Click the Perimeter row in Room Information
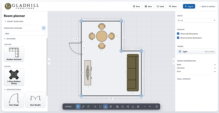Image resolution: width=219 pixels, height=113 pixels. [x=196, y=68]
